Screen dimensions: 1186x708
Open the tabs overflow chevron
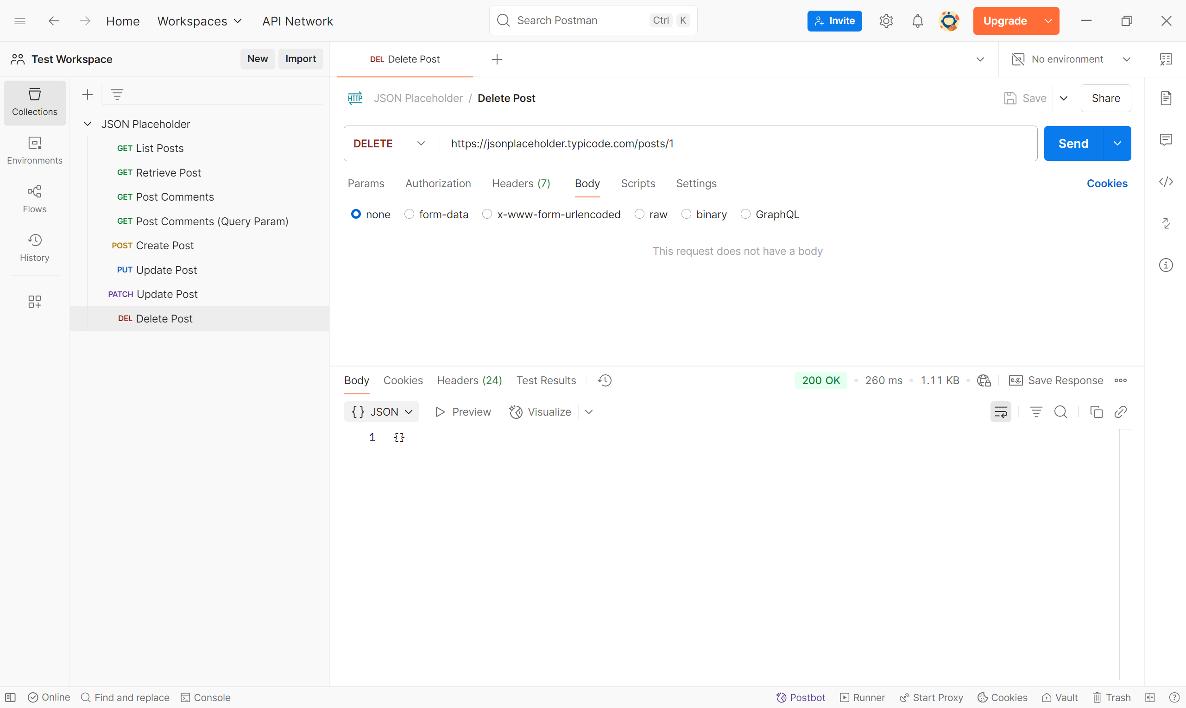[980, 59]
